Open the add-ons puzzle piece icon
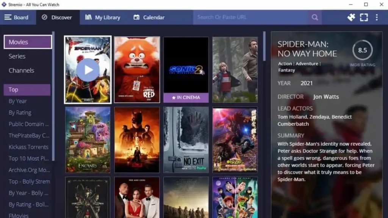 tap(351, 17)
